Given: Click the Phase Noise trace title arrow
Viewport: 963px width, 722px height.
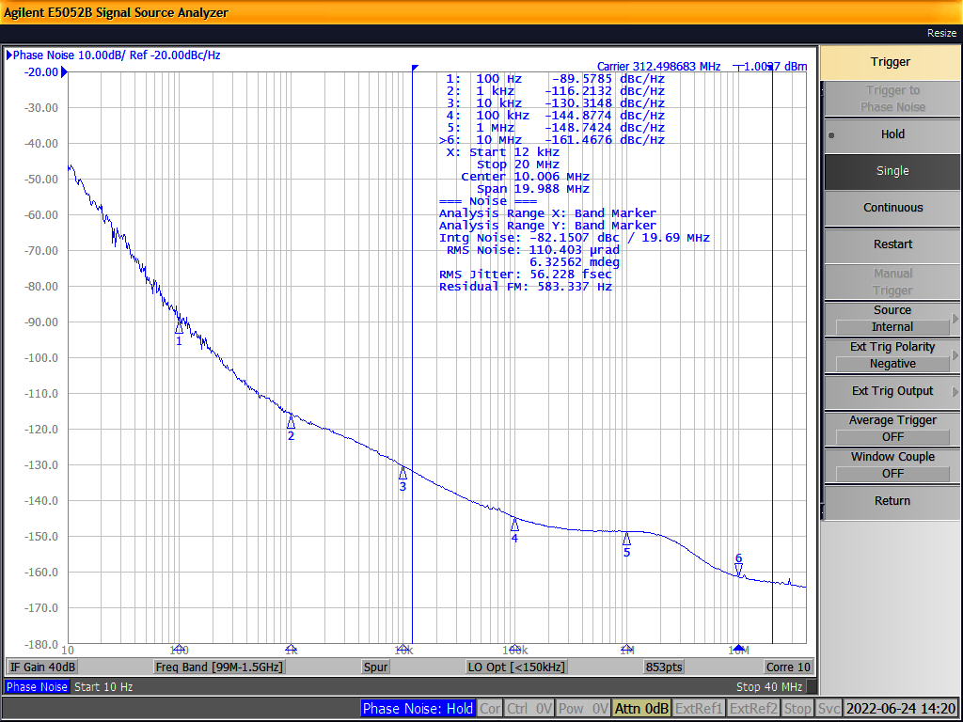Looking at the screenshot, I should 9,55.
